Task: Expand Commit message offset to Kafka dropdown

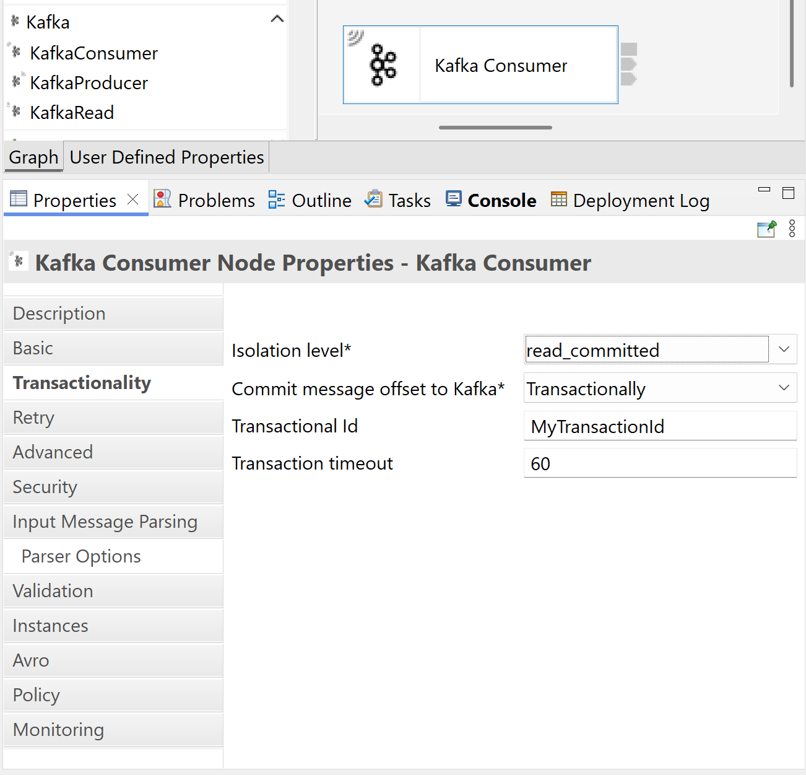Action: coord(784,388)
